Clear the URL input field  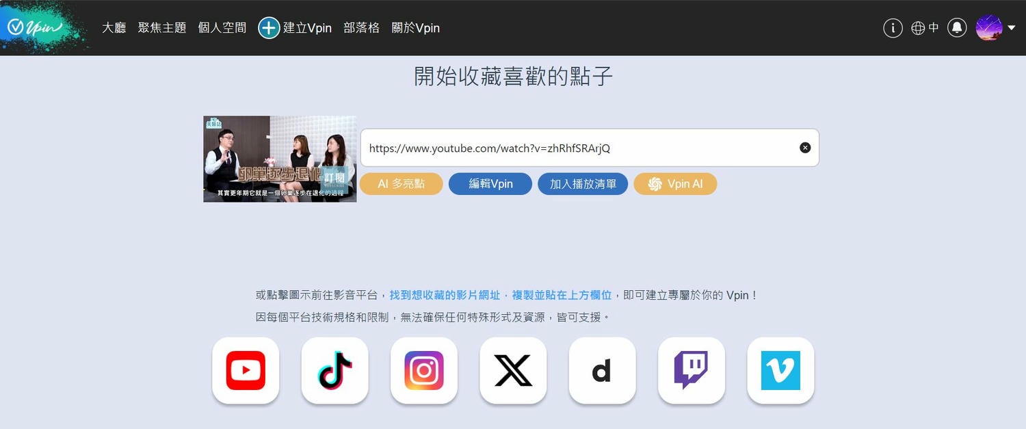(805, 148)
